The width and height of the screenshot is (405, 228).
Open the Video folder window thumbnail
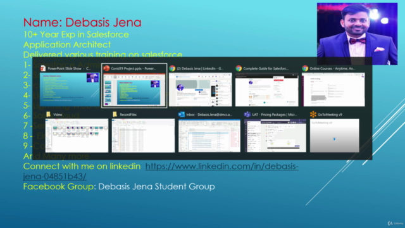(x=77, y=136)
